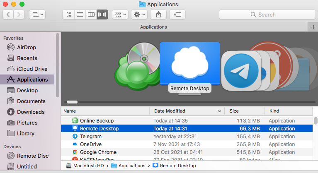Click the "OneDrive" file name
This screenshot has width=318, height=173.
click(91, 144)
